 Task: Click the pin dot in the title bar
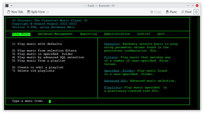click(11, 6)
